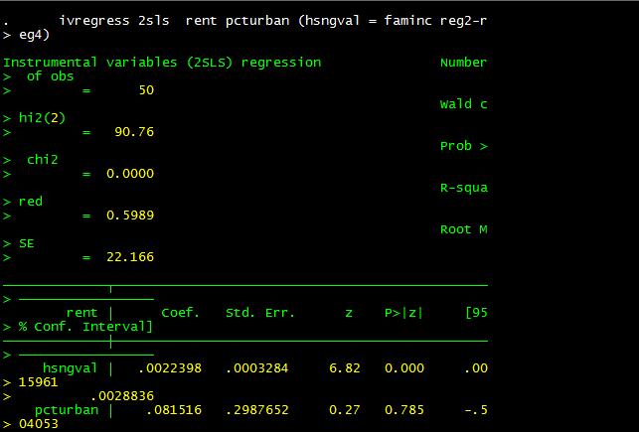Click pcturban z statistic '0.27'
Image resolution: width=639 pixels, height=432 pixels.
345,409
